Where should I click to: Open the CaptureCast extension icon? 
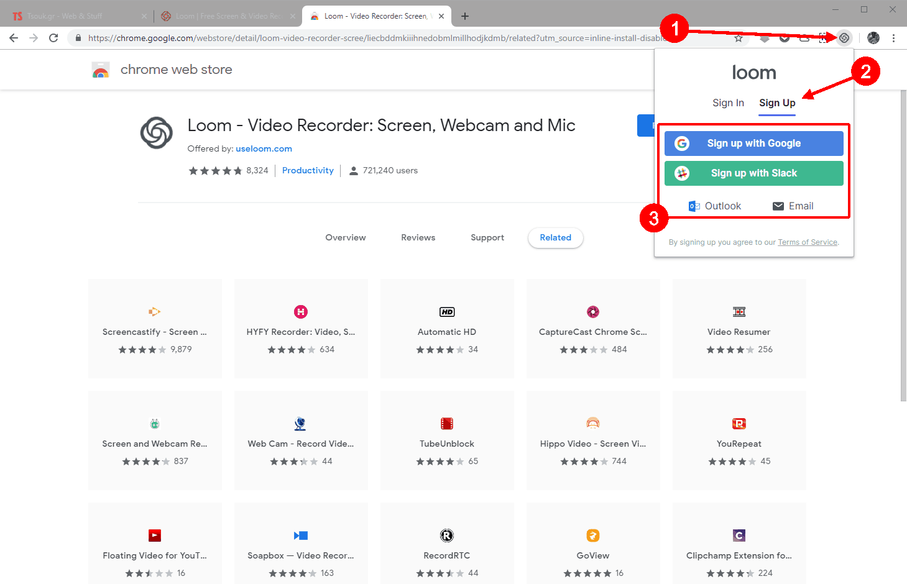pos(593,312)
